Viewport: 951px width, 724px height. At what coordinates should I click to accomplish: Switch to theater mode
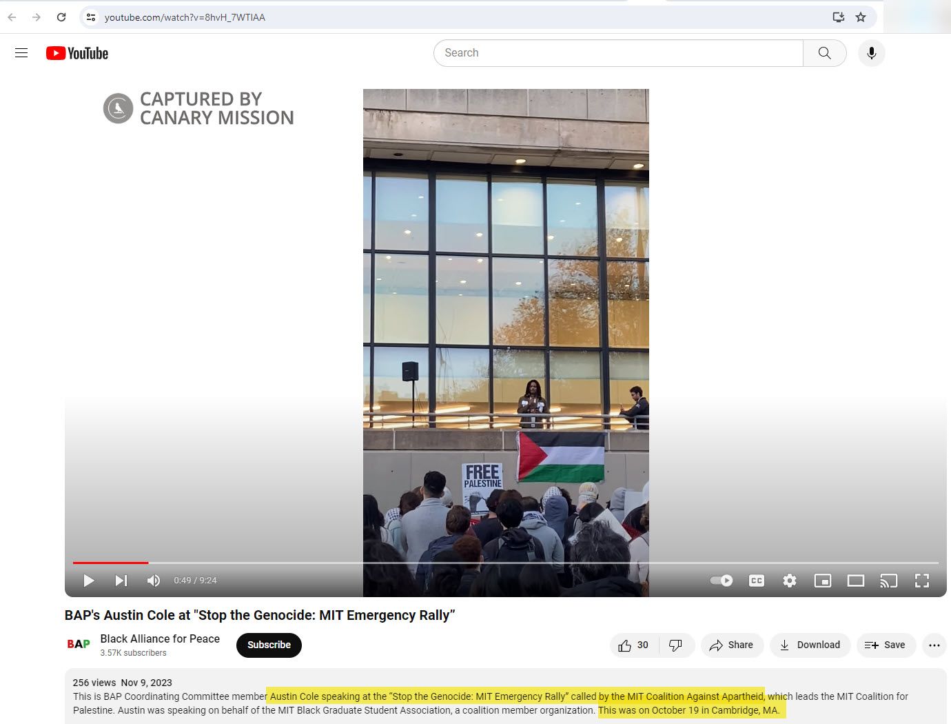855,581
